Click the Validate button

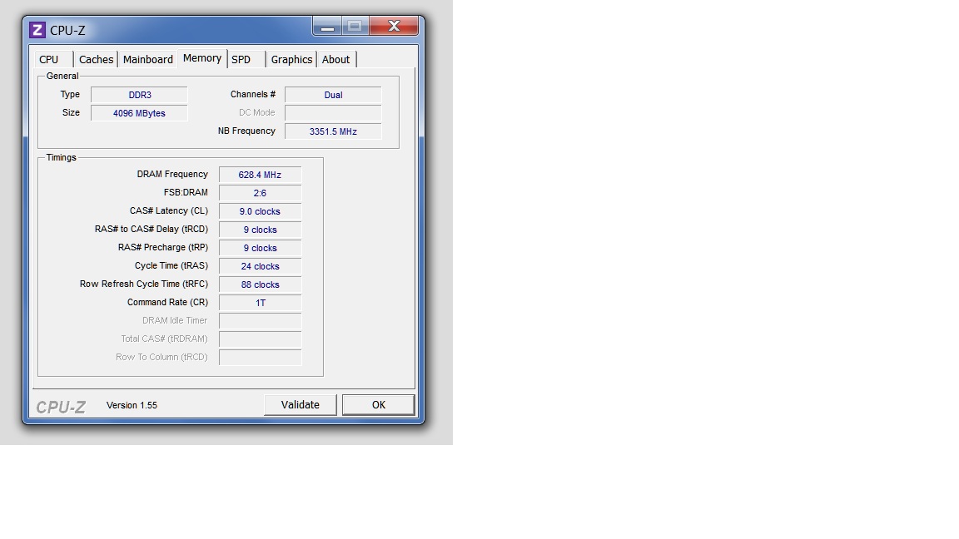pos(301,404)
